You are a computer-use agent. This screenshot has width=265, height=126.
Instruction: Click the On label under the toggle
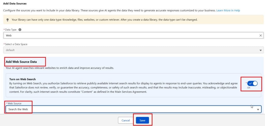tap(249, 88)
